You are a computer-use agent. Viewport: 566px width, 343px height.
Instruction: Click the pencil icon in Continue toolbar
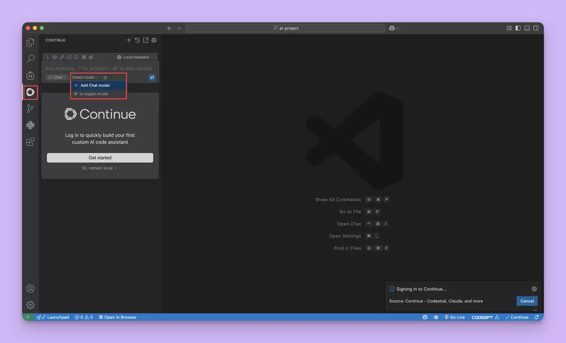(x=62, y=57)
